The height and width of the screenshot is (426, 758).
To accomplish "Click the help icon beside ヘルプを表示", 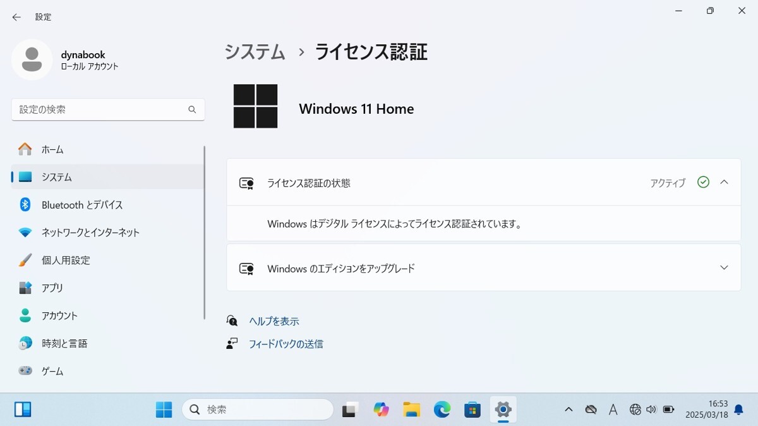I will [232, 321].
